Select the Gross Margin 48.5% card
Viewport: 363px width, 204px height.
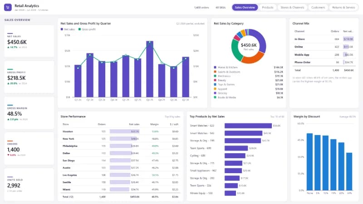click(x=29, y=113)
